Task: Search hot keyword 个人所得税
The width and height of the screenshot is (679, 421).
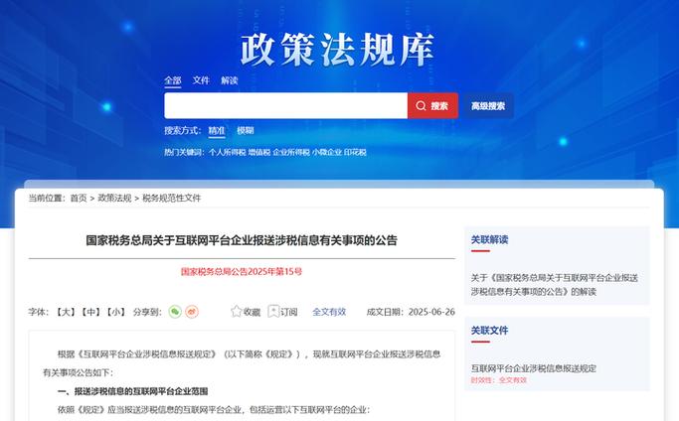Action: click(x=228, y=152)
